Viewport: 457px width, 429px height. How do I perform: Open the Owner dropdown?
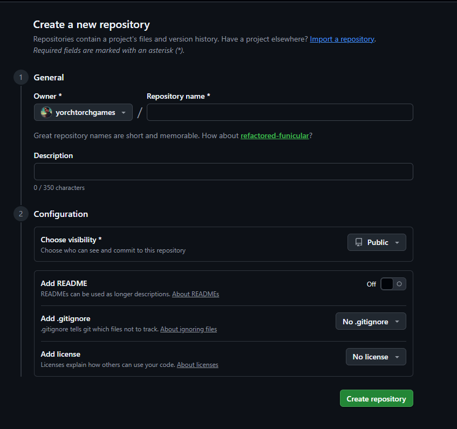coord(83,112)
